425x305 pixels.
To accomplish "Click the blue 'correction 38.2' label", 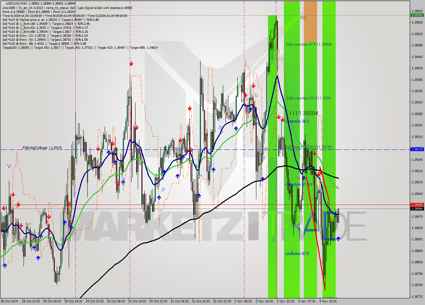I will point(297,121).
